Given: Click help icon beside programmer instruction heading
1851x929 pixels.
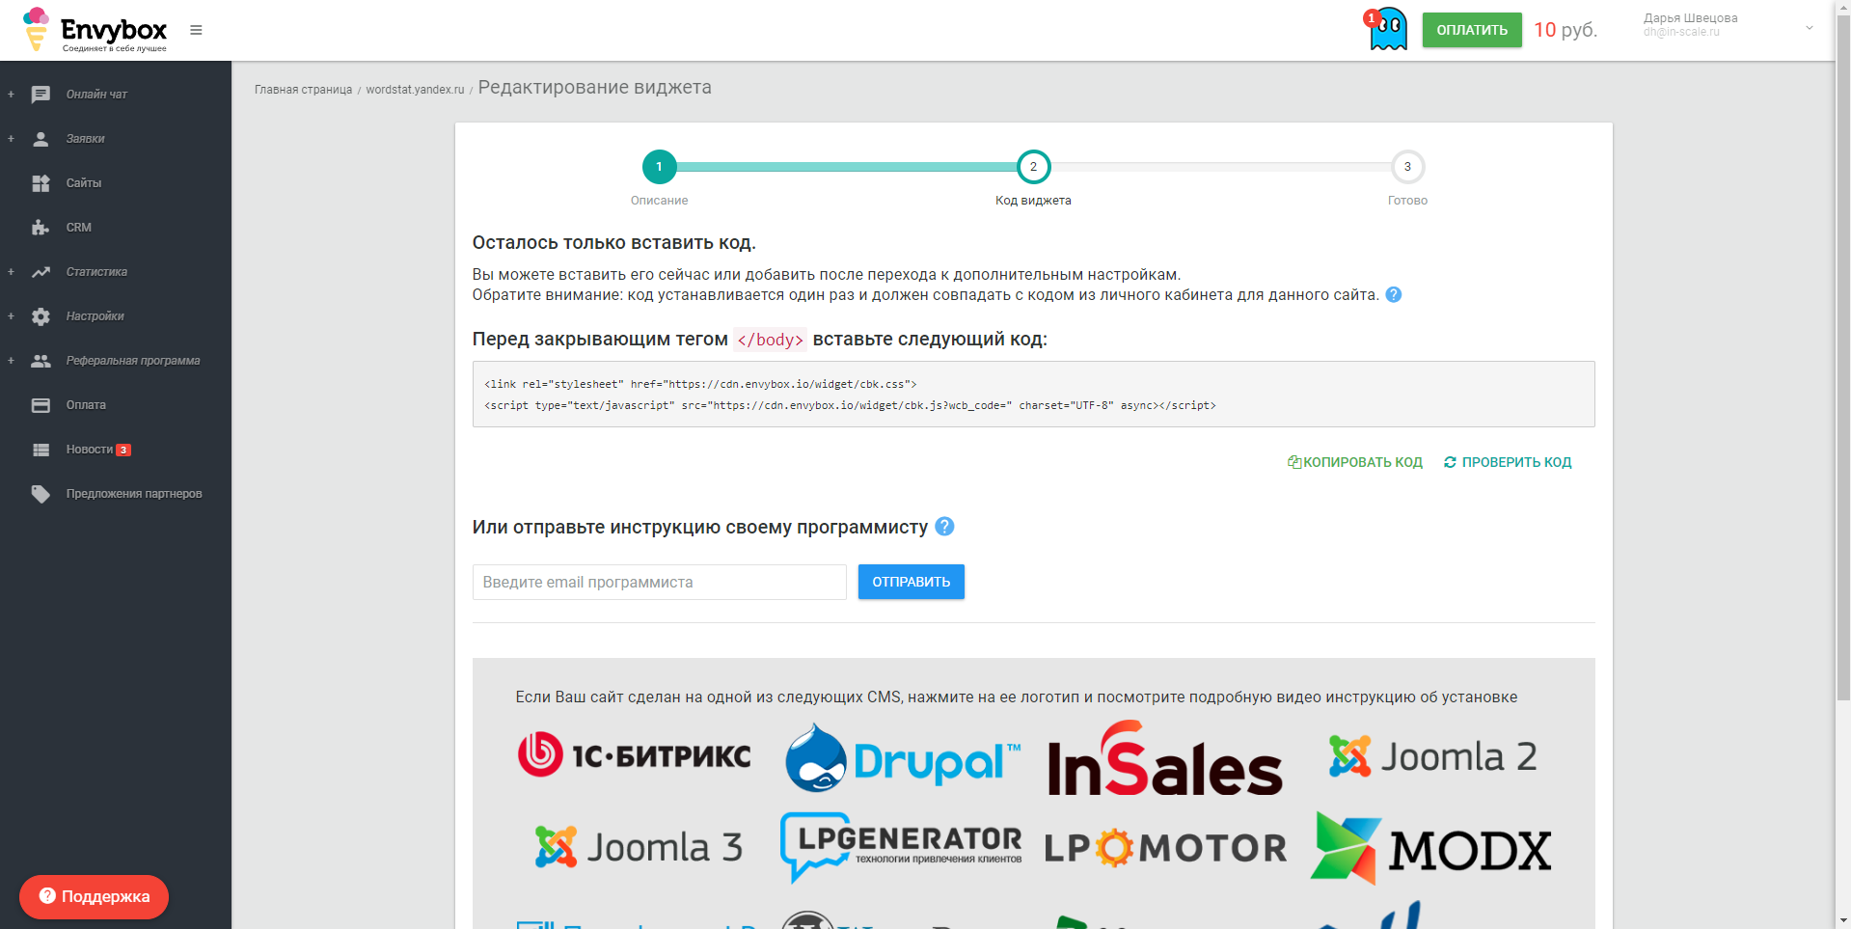Looking at the screenshot, I should point(945,527).
